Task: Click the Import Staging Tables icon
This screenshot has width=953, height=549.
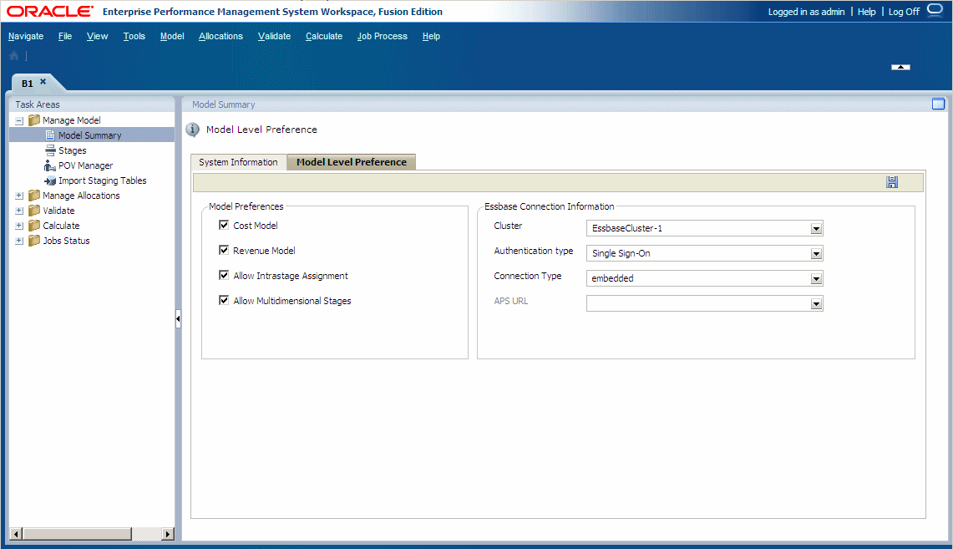Action: [x=50, y=180]
